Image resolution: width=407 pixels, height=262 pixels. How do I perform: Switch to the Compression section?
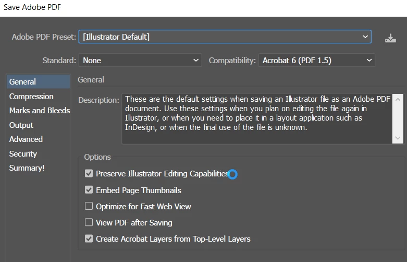point(31,97)
